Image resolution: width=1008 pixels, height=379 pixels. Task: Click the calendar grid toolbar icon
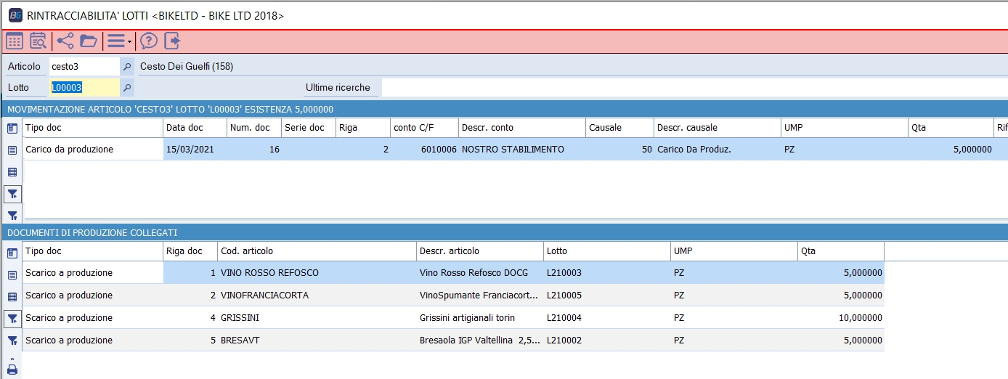15,41
